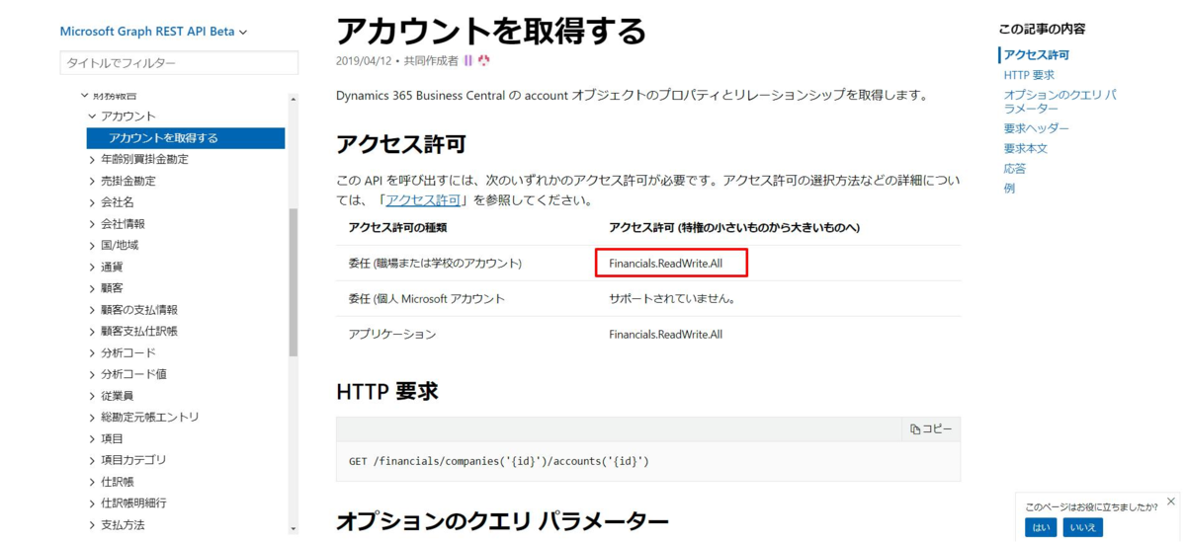This screenshot has width=1186, height=542.
Task: Click the サポートされていません。 table cell
Action: 672,299
